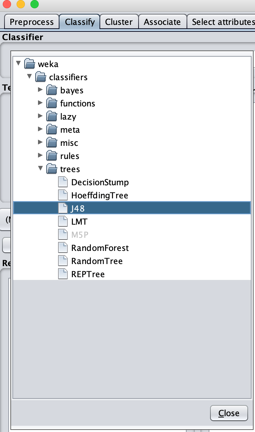Screen dimensions: 255x432
Task: Click the REPTree file icon
Action: (x=63, y=274)
